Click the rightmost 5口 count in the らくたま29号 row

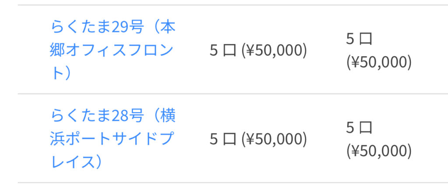tap(359, 39)
